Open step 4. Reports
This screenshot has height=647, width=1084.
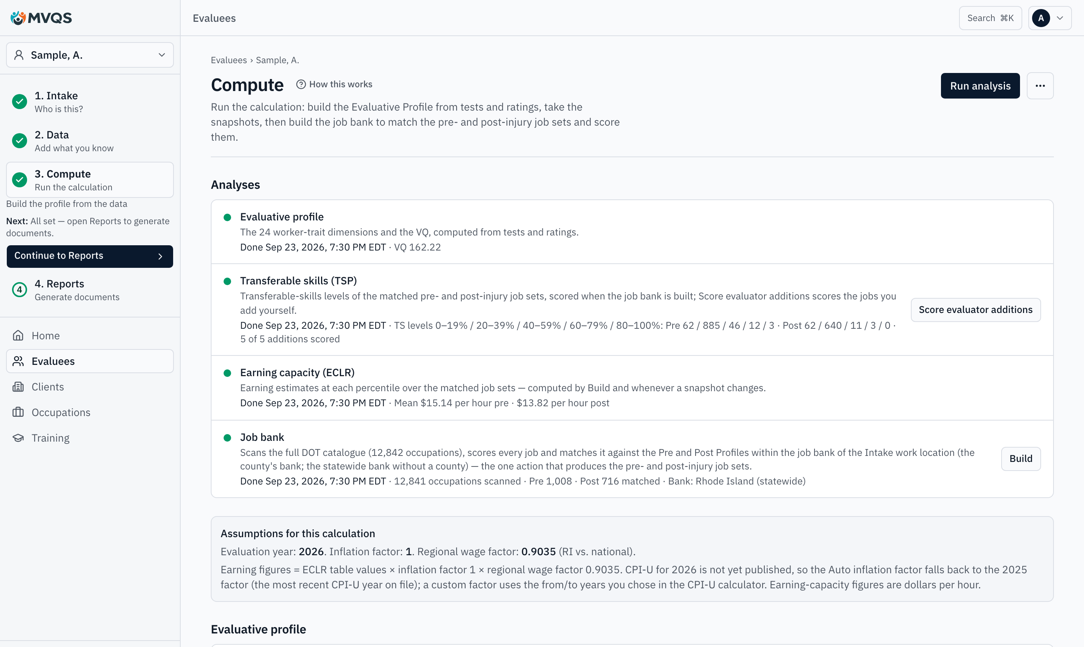[x=90, y=290]
